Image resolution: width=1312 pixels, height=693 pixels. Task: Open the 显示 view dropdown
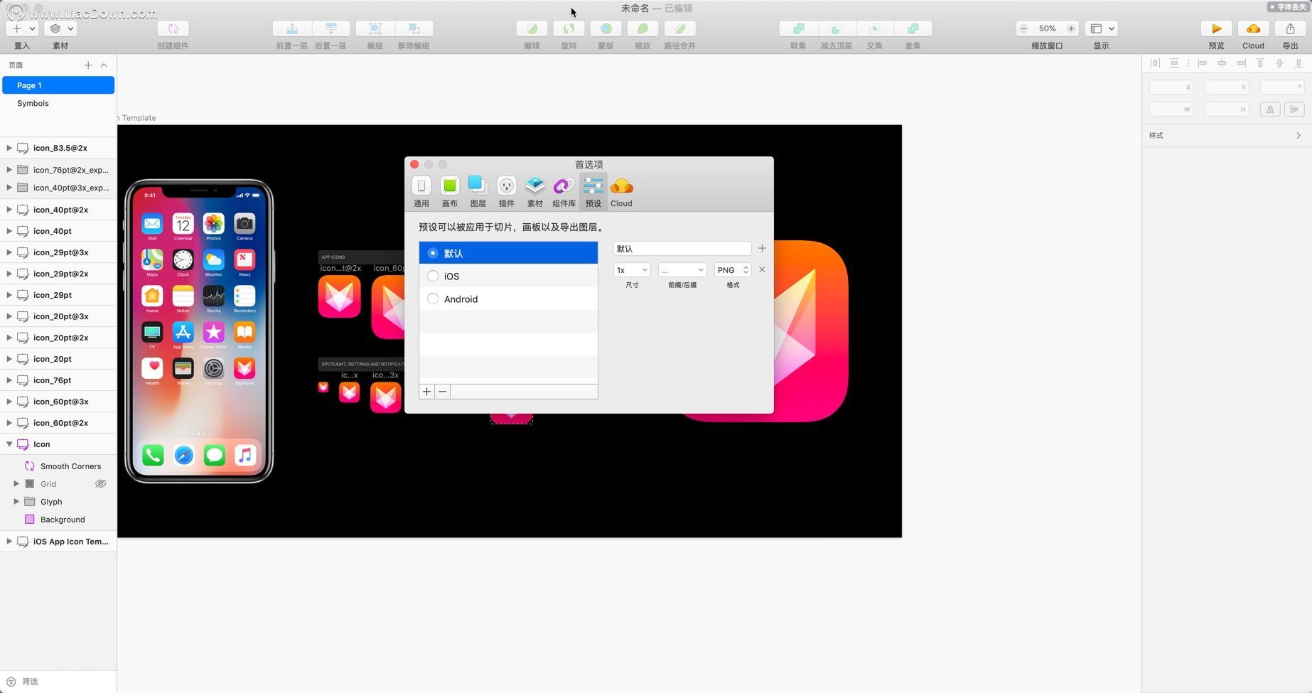tap(1102, 28)
